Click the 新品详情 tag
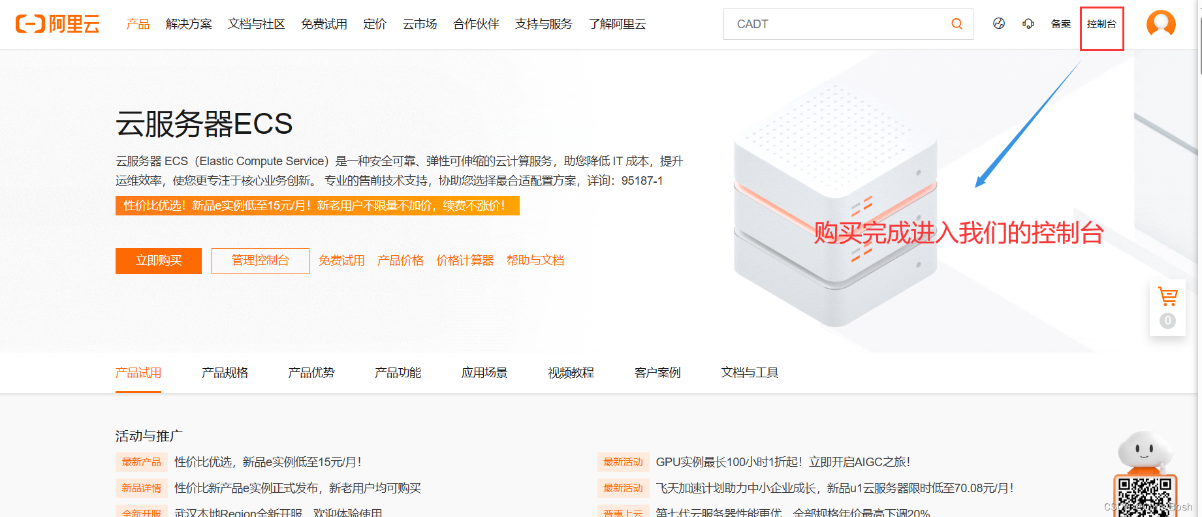Screen dimensions: 1202x517 [142, 488]
